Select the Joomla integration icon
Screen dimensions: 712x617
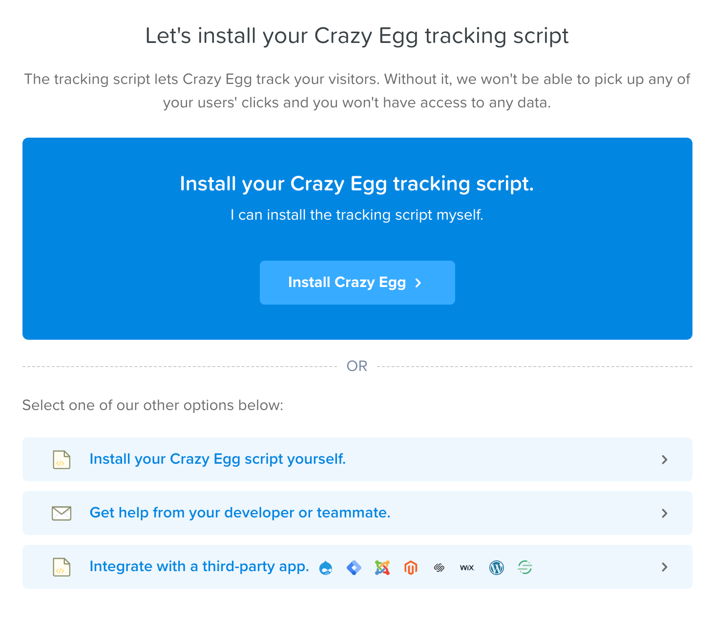[x=382, y=567]
